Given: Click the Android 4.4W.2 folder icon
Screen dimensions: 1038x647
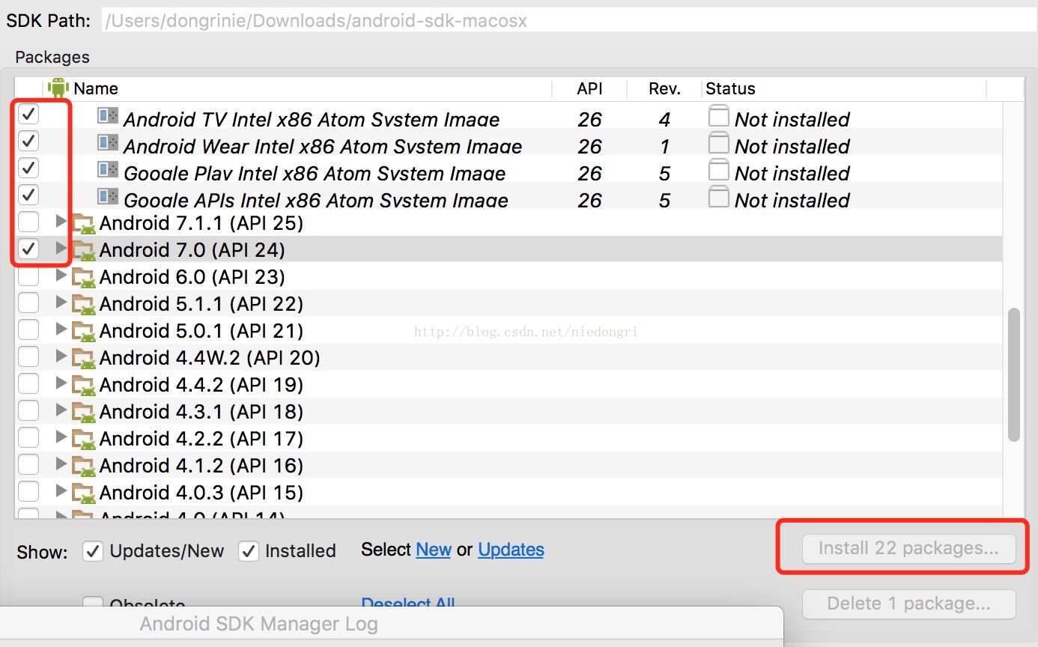Looking at the screenshot, I should pyautogui.click(x=85, y=359).
